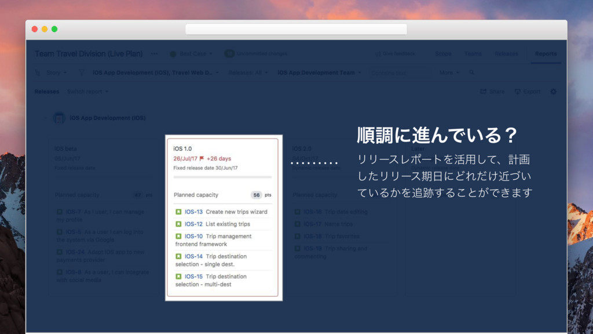Open the More filters dropdown
Viewport: 593px width, 334px height.
tap(449, 72)
